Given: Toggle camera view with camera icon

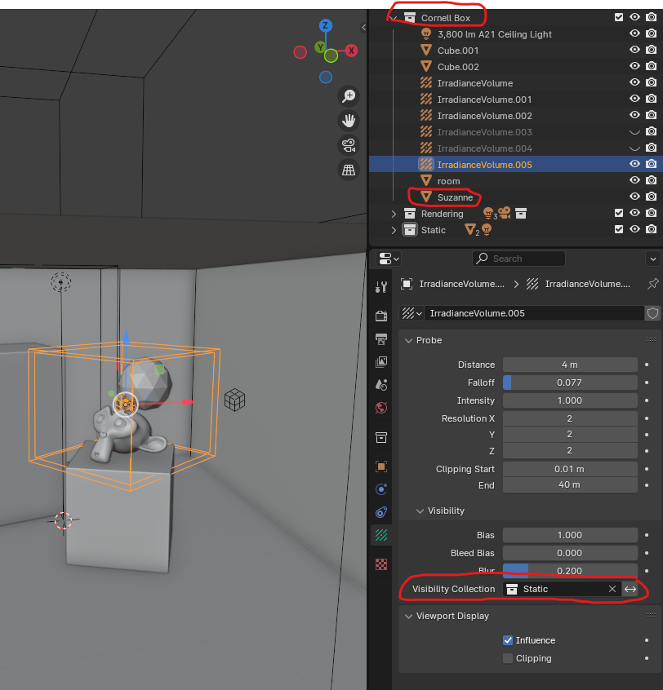Looking at the screenshot, I should [x=349, y=145].
